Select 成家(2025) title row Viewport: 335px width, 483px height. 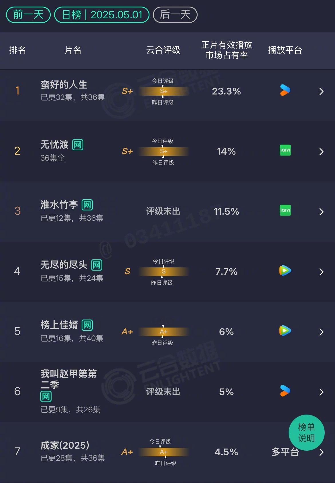(167, 452)
